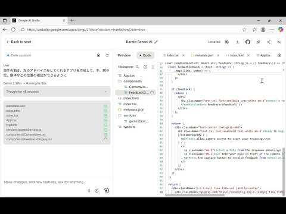Viewport: 286px width, 214px height.
Task: Open the browser tab actions menu icon
Action: tap(5, 20)
